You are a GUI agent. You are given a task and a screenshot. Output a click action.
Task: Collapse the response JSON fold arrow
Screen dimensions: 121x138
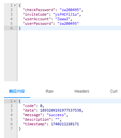[15, 101]
